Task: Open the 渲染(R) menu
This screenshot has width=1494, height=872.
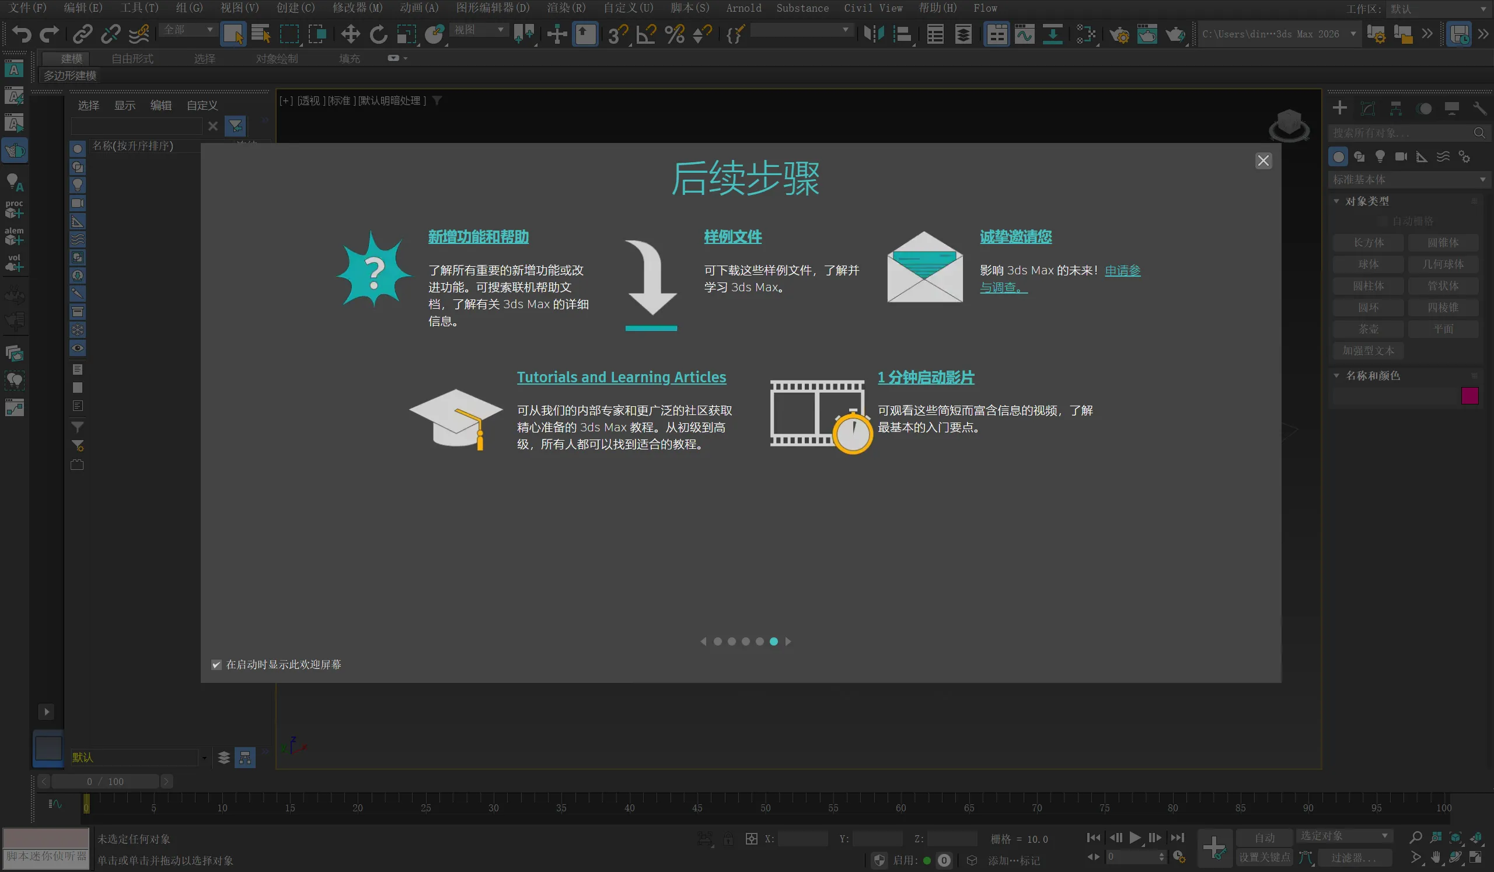Action: [x=566, y=8]
